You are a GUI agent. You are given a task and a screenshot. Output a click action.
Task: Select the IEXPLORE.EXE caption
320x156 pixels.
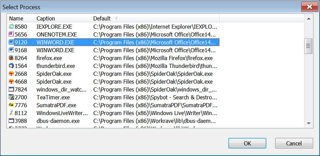[x=54, y=27]
